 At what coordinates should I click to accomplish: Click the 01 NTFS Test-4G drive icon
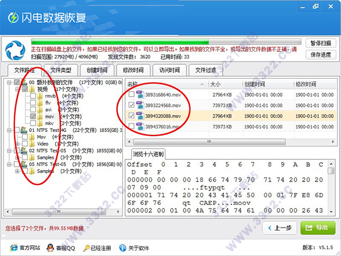click(23, 130)
